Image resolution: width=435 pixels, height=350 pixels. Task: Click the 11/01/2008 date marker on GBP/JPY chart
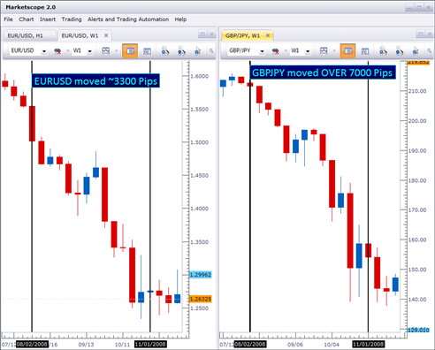click(x=369, y=344)
